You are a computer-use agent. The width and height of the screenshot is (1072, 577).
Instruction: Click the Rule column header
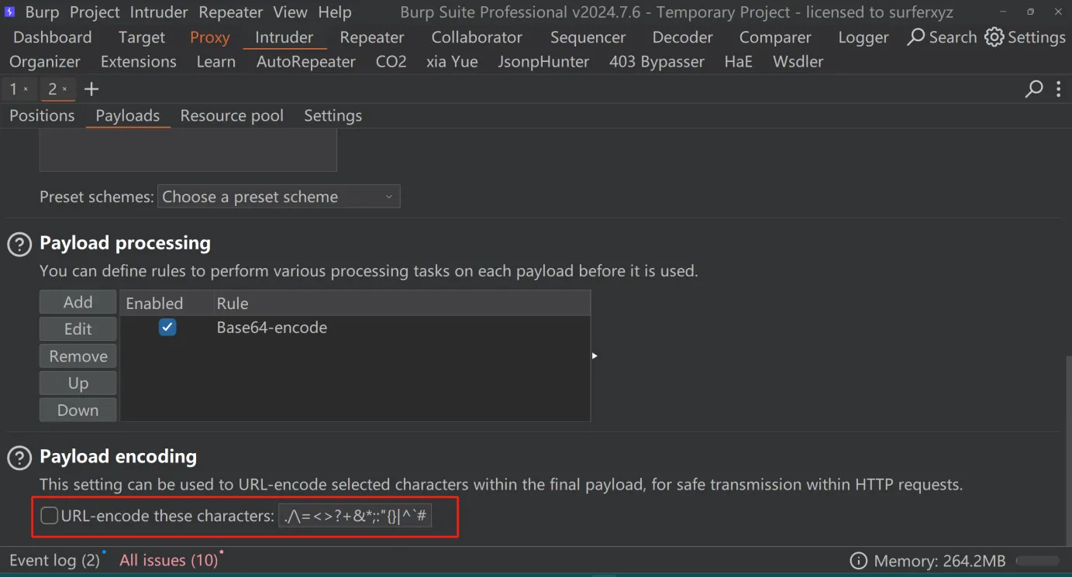pos(402,304)
